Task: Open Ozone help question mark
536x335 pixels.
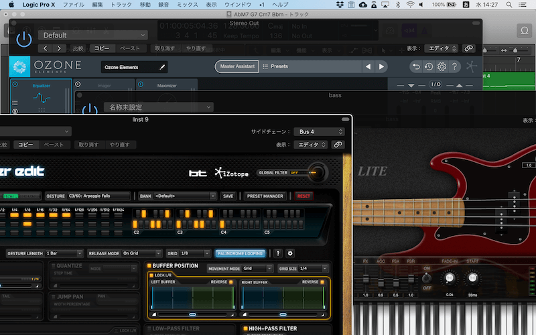Action: click(455, 66)
